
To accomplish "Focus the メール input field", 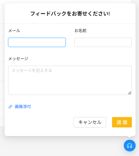I will click(x=37, y=42).
